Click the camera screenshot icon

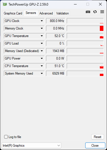tap(88, 12)
